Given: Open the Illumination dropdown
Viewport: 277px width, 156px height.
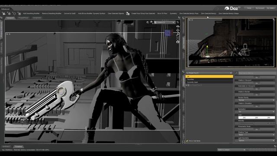Looking at the screenshot, I should tap(257, 112).
